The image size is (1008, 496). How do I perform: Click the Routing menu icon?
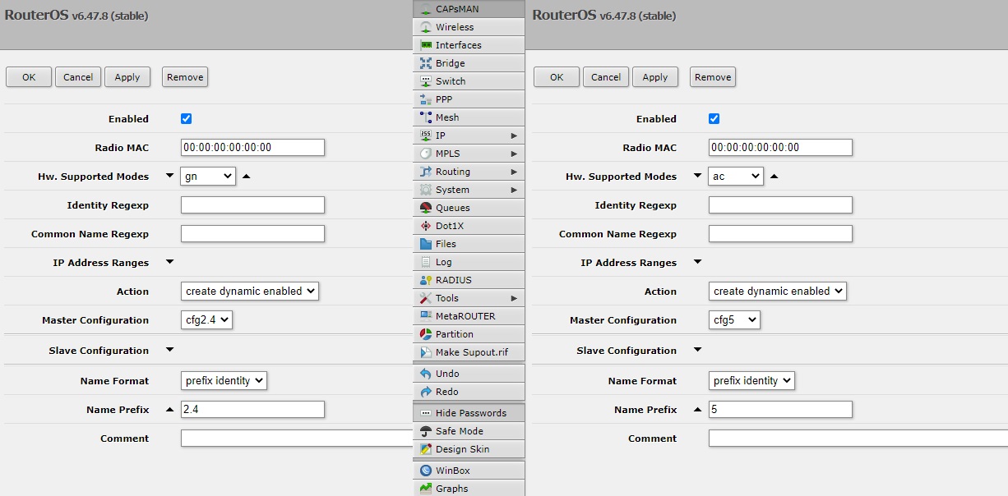[x=425, y=172]
